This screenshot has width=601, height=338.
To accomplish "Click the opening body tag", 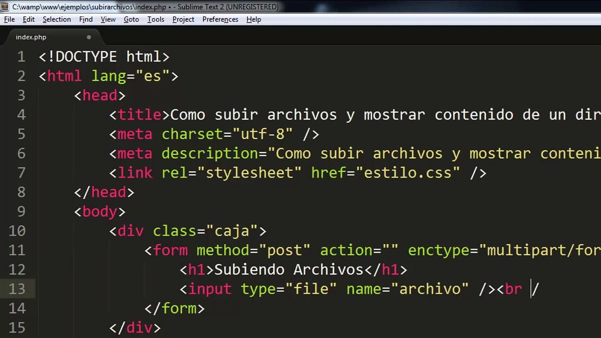I will 100,212.
